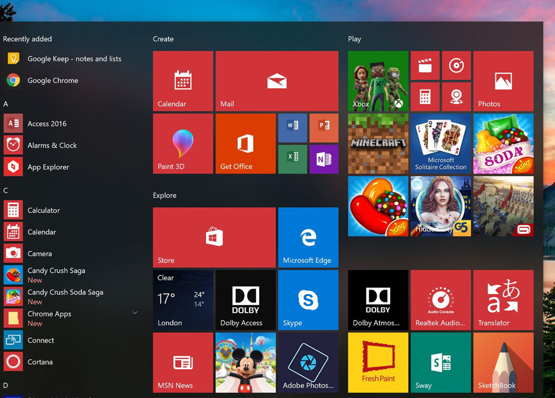Open Google Chrome from Recently added
Screen dimensions: 555x398
point(53,80)
